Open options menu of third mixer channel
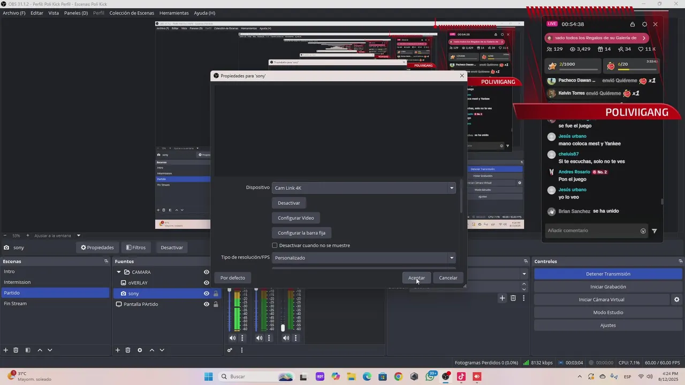This screenshot has width=685, height=385. coord(295,338)
